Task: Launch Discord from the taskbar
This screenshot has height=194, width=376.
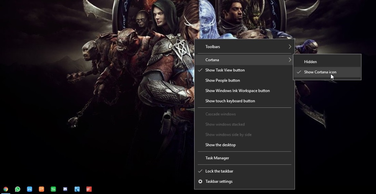Action: (x=65, y=189)
